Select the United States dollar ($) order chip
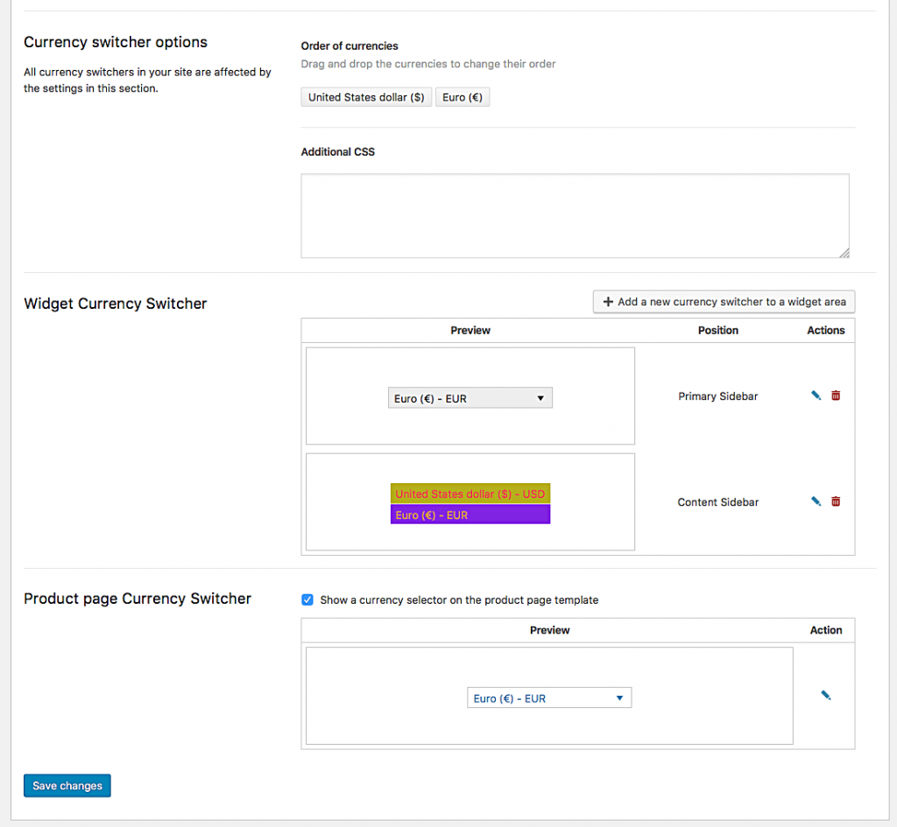897x827 pixels. [366, 97]
